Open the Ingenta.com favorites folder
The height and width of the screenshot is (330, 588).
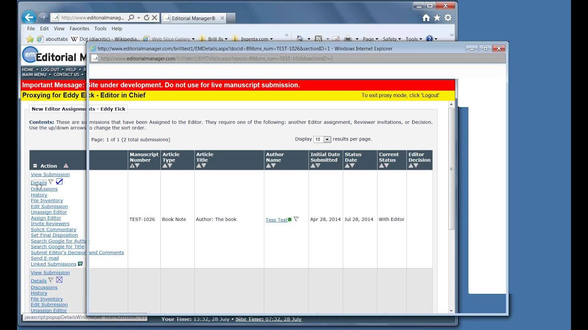pos(253,39)
